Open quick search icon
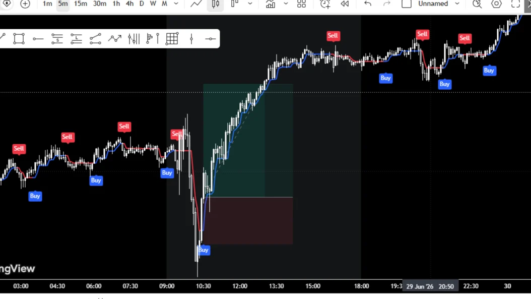 coord(477,4)
